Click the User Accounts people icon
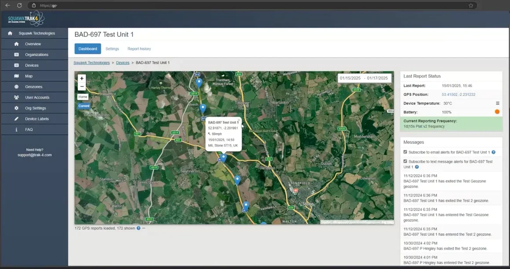This screenshot has height=269, width=510. coord(17,97)
